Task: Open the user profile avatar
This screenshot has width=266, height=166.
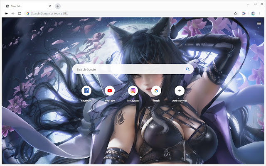Action: [253, 14]
